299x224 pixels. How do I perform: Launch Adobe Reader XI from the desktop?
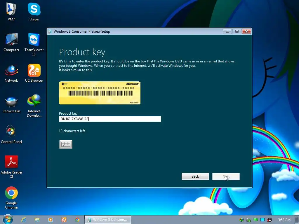[x=11, y=167]
